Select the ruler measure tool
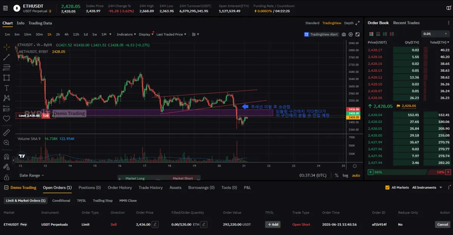 6,132
